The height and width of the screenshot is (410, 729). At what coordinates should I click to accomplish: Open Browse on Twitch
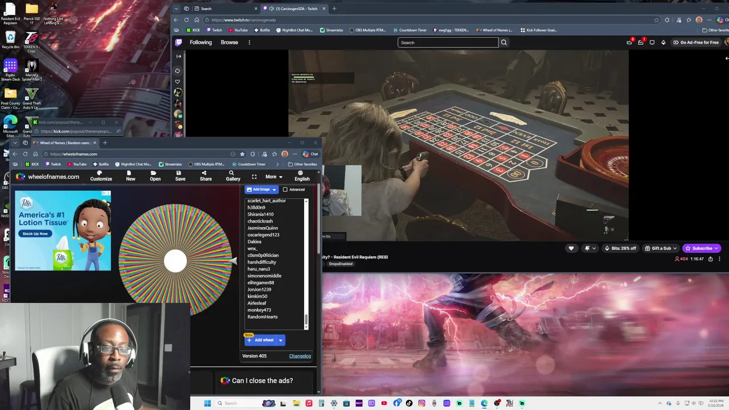pos(230,42)
